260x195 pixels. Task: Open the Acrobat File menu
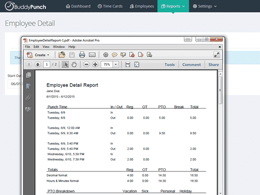[27, 47]
